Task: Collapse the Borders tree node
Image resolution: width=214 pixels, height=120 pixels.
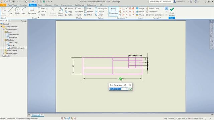Action: point(3,32)
